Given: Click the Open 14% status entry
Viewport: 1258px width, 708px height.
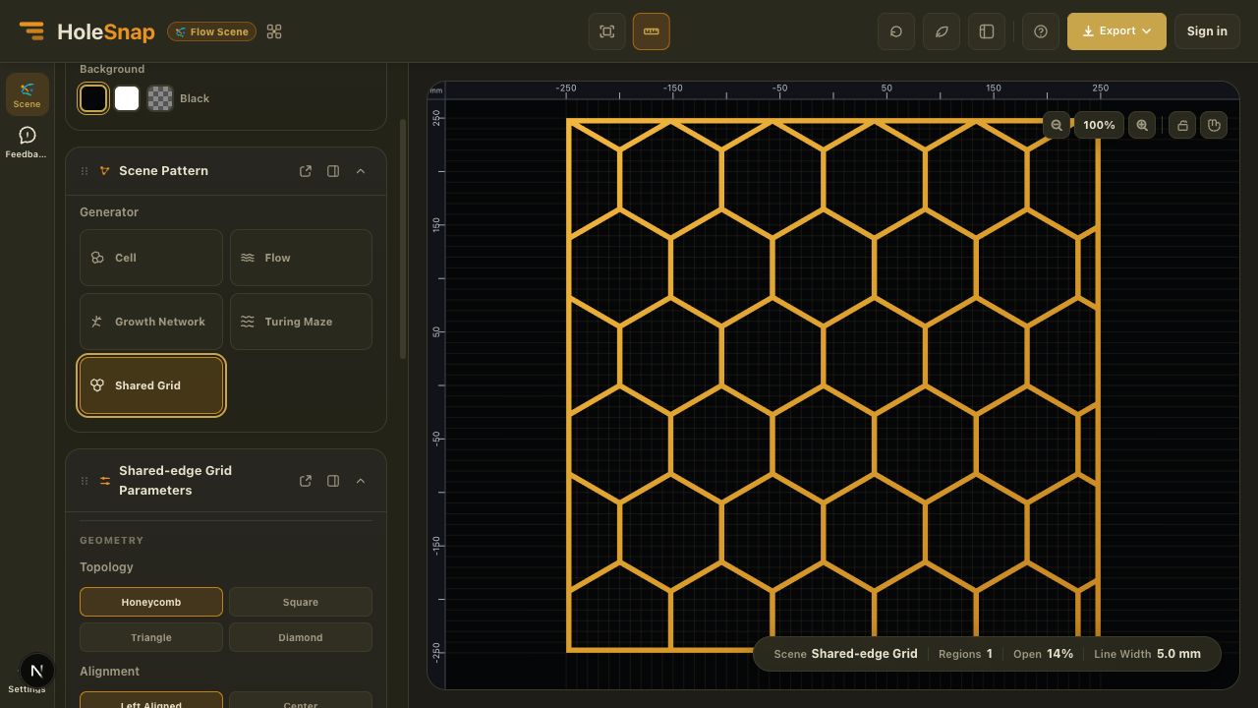Looking at the screenshot, I should tap(1043, 654).
